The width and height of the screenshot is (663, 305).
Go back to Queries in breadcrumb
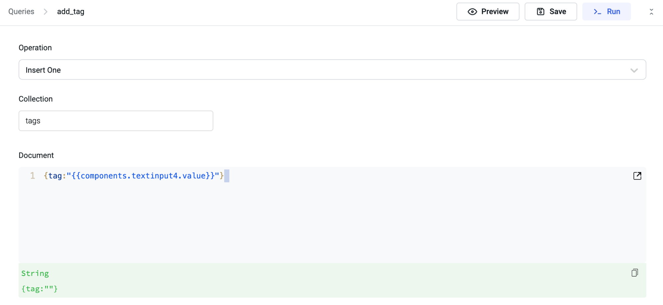click(x=21, y=12)
